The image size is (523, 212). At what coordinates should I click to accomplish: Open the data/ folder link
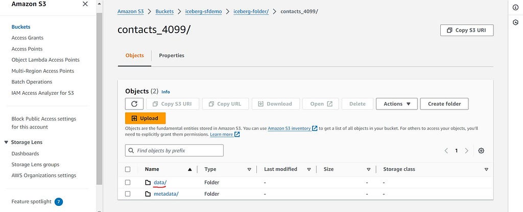160,182
